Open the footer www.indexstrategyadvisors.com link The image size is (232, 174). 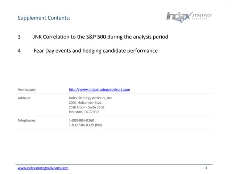pyautogui.click(x=43, y=168)
